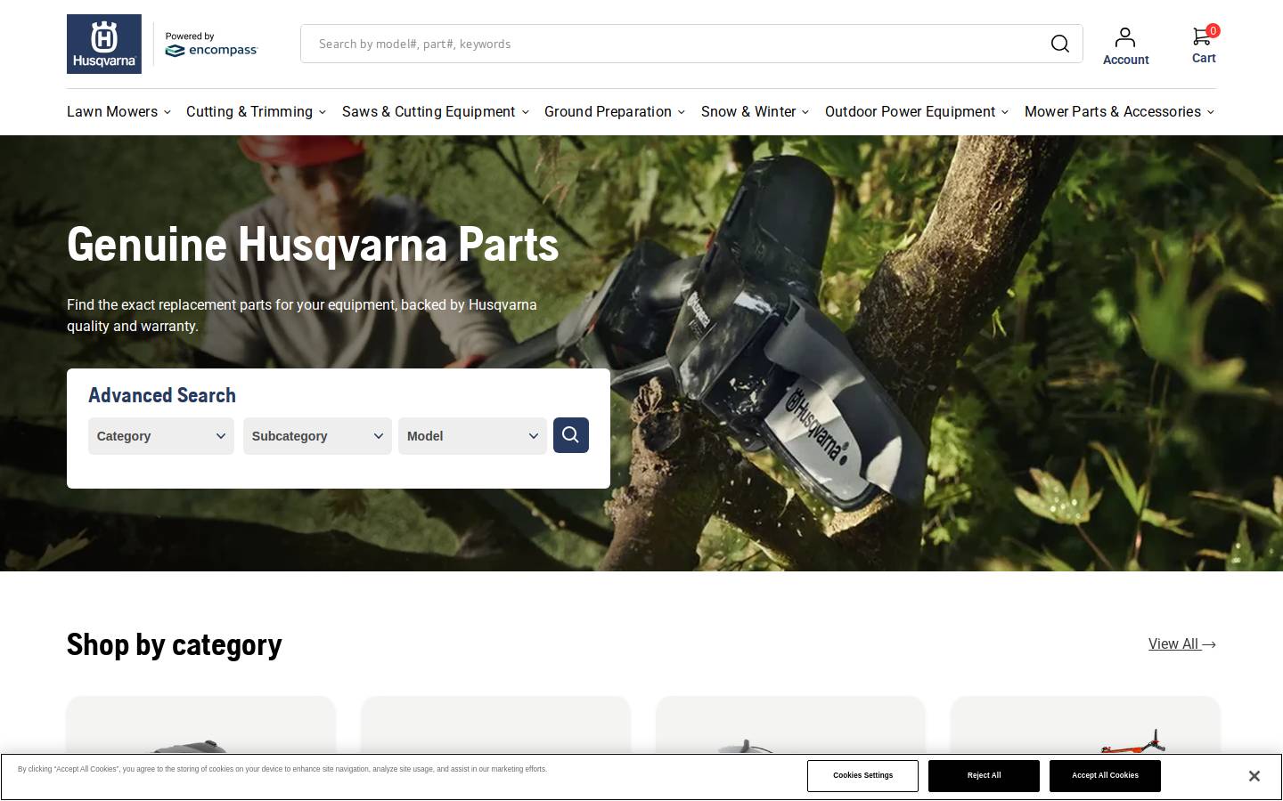This screenshot has height=801, width=1283.
Task: Expand the Cutting & Trimming menu
Action: pyautogui.click(x=256, y=111)
